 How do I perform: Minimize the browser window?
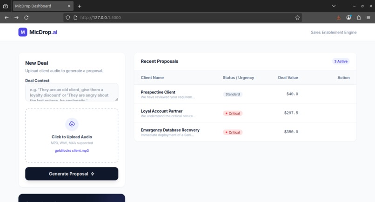coord(354,6)
